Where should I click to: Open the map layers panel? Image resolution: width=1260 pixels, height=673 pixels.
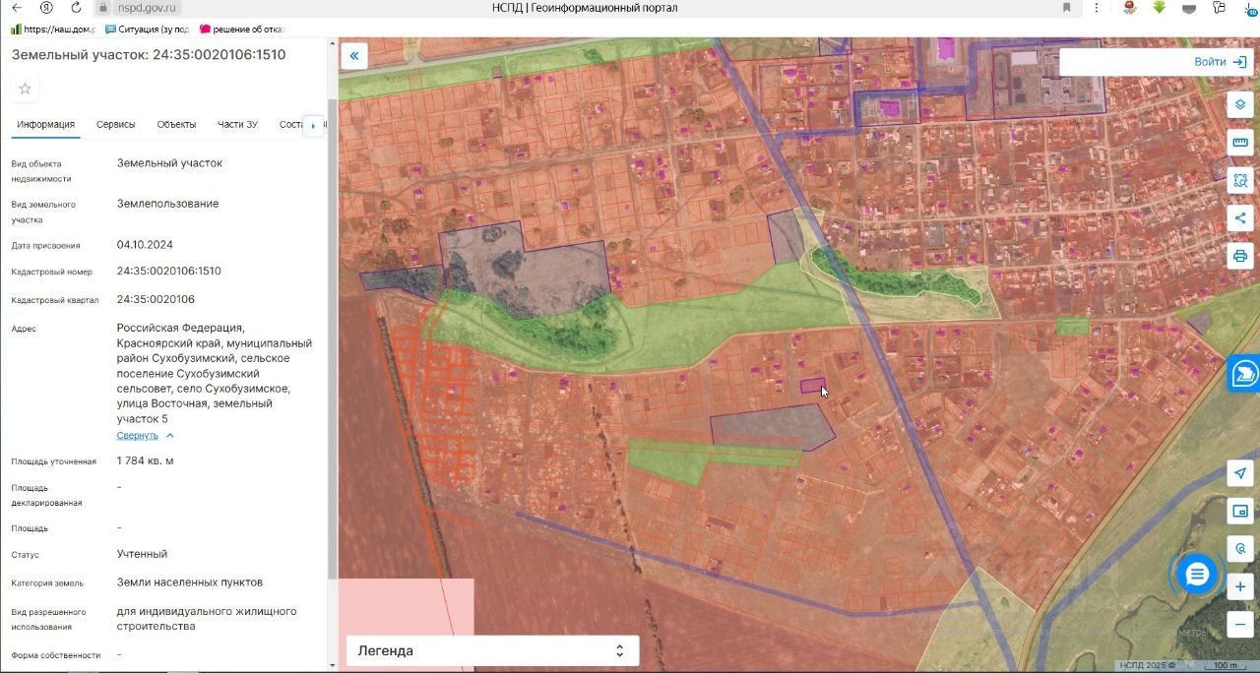pos(1240,104)
